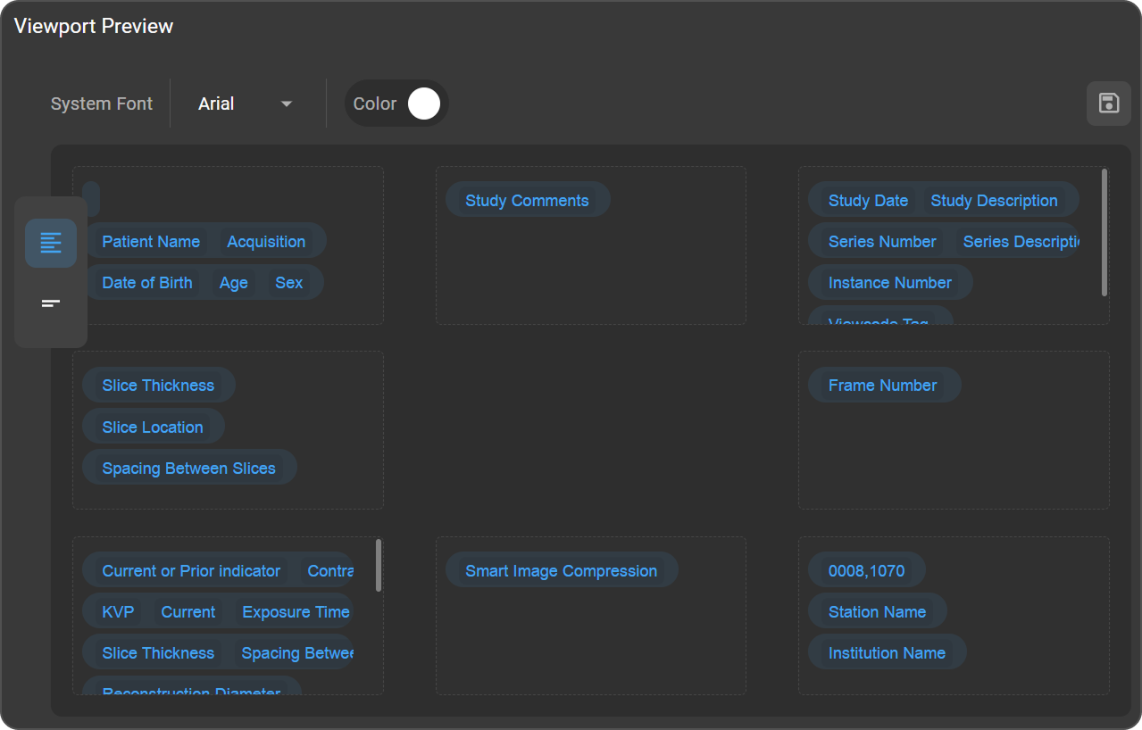Open the Arial font dropdown

click(x=246, y=104)
